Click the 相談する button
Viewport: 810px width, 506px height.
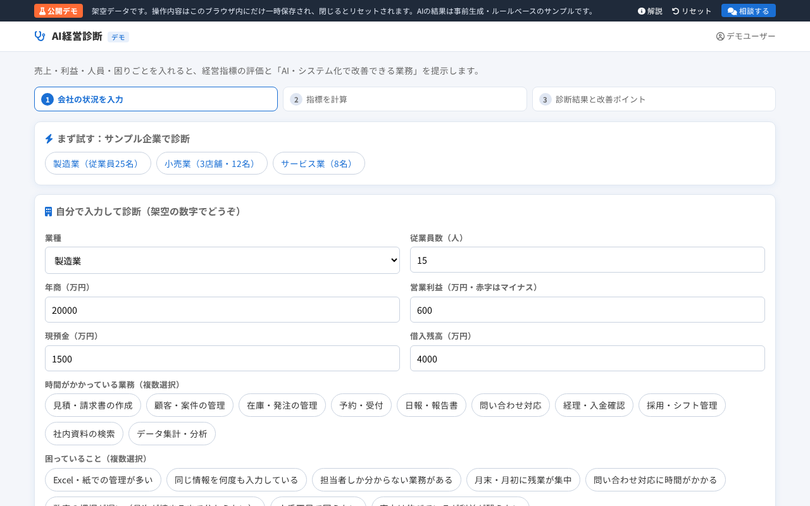coord(749,11)
